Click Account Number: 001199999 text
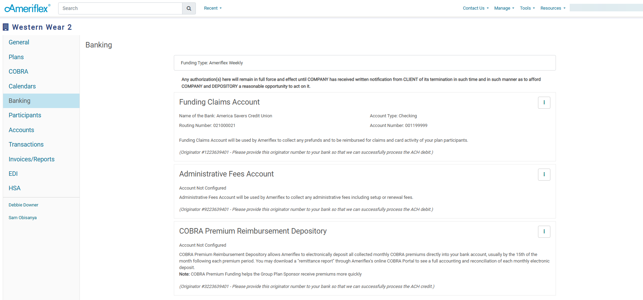 point(399,126)
